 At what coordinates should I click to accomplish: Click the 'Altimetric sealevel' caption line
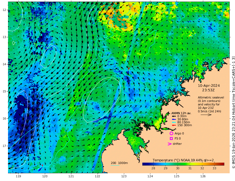pos(211,97)
